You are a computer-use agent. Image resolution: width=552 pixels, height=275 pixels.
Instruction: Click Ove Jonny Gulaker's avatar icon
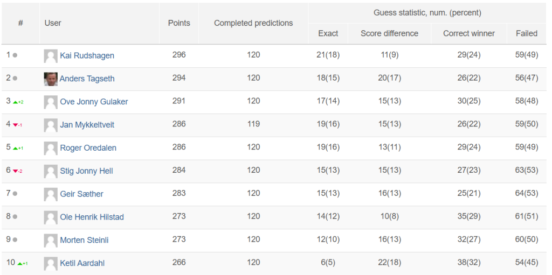51,102
